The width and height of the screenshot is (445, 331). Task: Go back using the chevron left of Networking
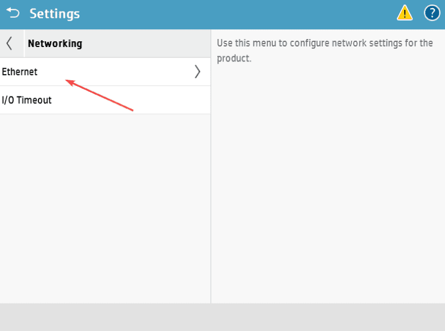point(9,44)
